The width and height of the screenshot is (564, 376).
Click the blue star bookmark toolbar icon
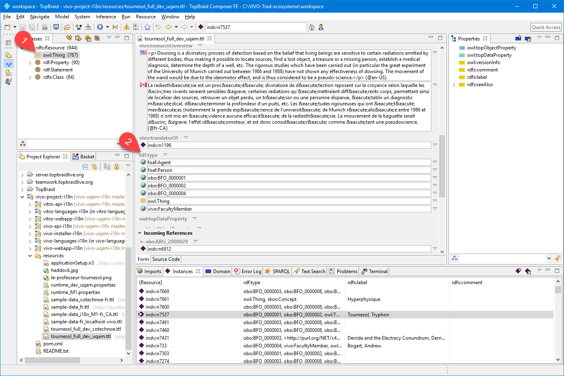coord(147,27)
